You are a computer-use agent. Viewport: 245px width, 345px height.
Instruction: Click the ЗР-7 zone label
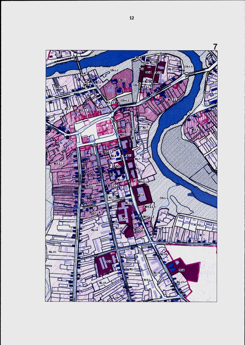point(202,235)
